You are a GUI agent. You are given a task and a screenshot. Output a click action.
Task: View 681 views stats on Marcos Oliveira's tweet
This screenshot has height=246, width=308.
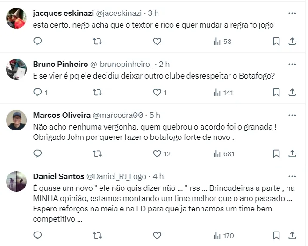222,153
